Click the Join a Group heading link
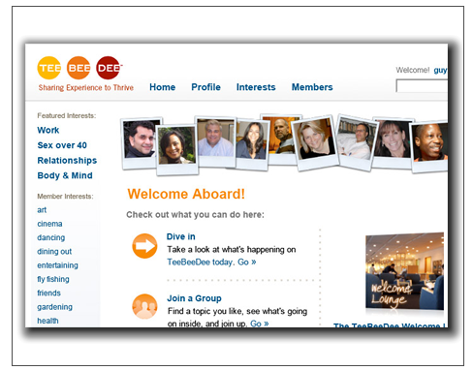 [x=194, y=298]
